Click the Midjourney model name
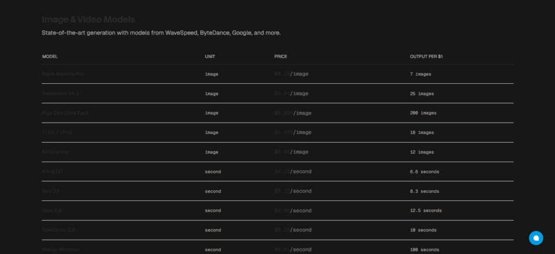Image resolution: width=555 pixels, height=254 pixels. tap(55, 152)
